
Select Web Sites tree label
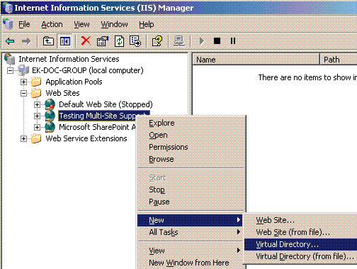point(62,93)
